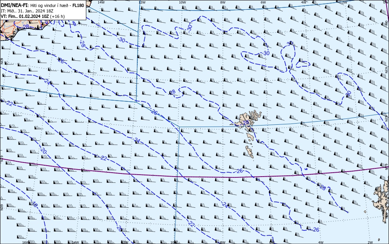The width and height of the screenshot is (389, 244).
Task: Click the '14W' longitude label on bottom edge
Action: 75,242
